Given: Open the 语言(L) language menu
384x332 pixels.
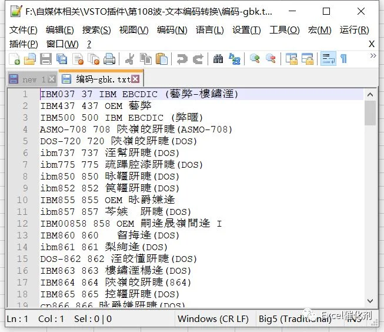Looking at the screenshot, I should coord(209,30).
